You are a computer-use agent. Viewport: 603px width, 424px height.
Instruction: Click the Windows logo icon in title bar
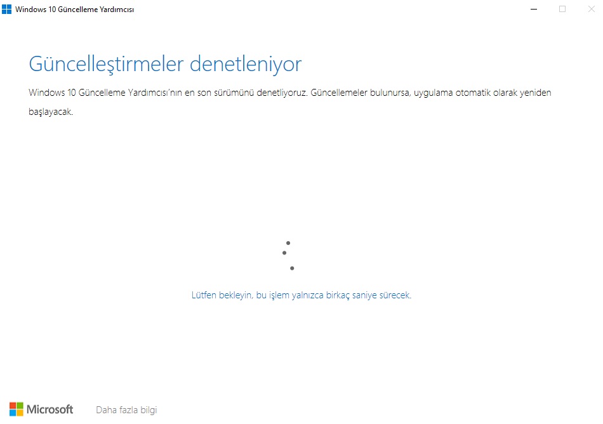pyautogui.click(x=6, y=10)
